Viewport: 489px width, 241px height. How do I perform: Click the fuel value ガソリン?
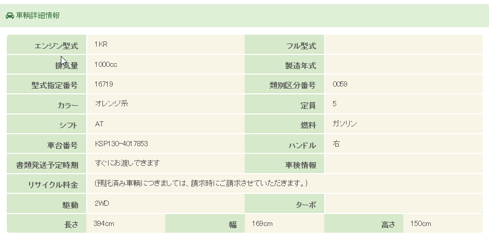345,124
